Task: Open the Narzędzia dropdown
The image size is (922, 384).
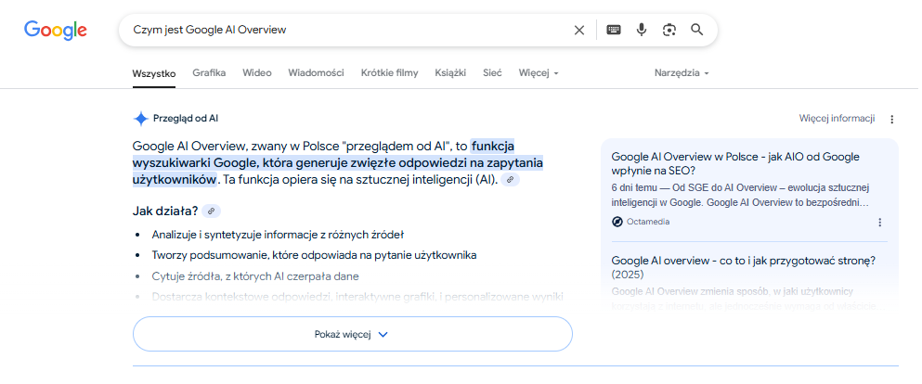Action: point(682,72)
